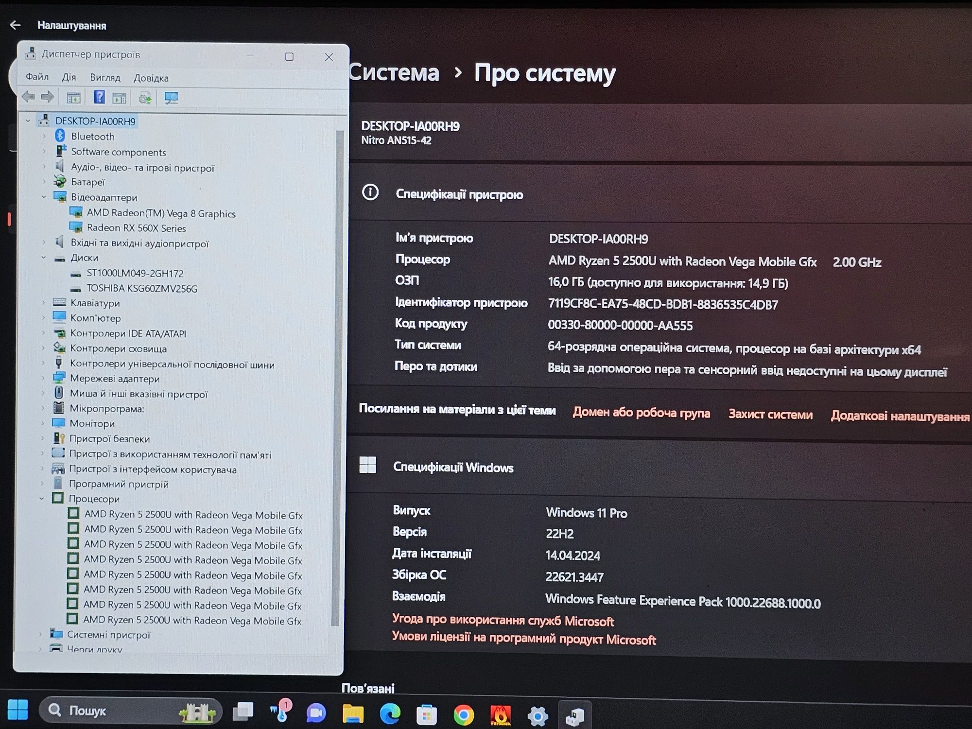Select the DESKTOP-IA00RH9 root node
The image size is (972, 729).
click(95, 121)
